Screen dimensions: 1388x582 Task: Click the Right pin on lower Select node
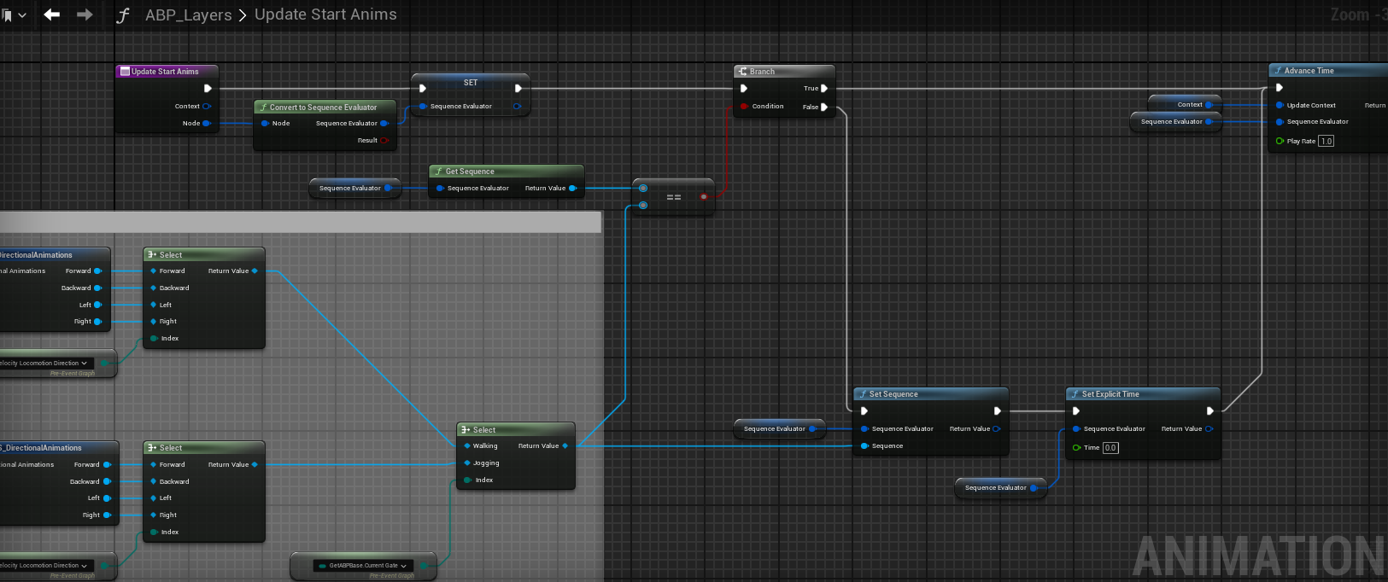[x=154, y=515]
